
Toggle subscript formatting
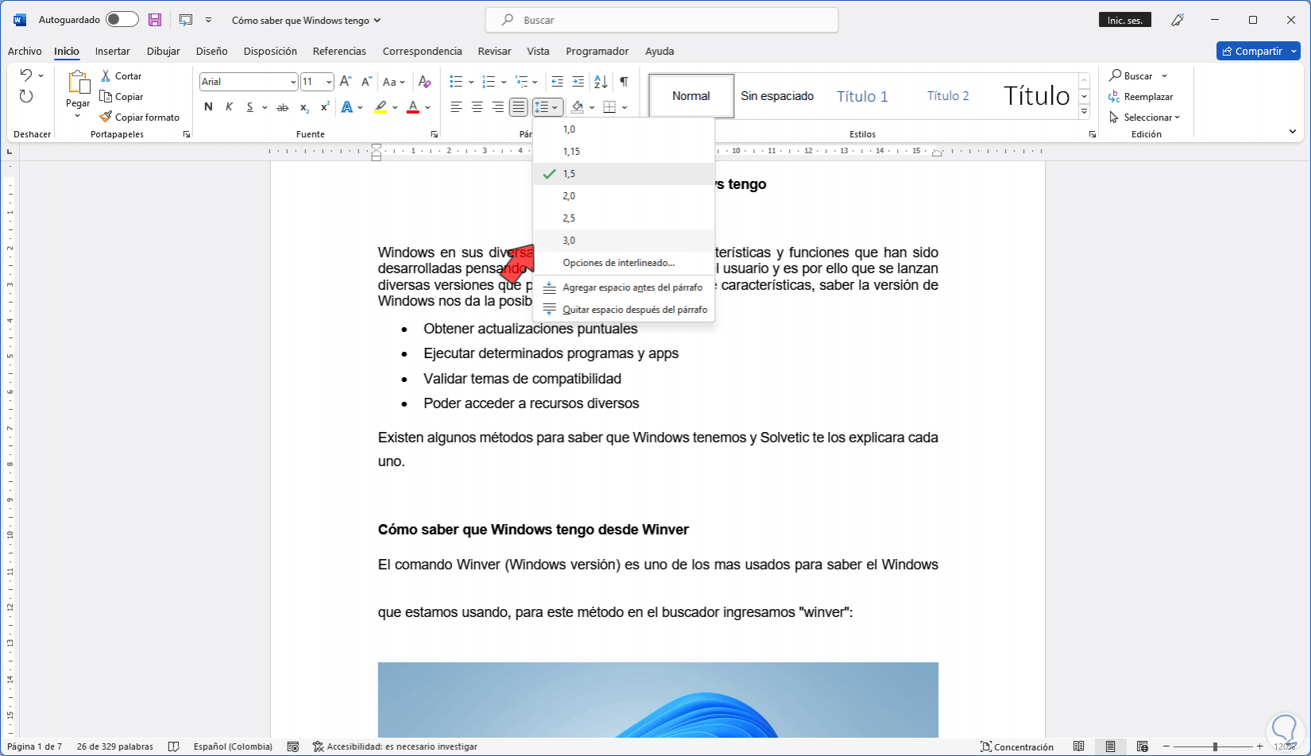point(304,107)
